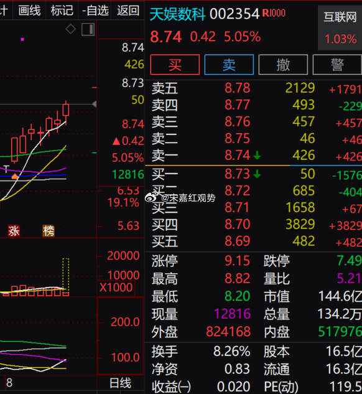Open the 标记 marker menu
This screenshot has width=362, height=394.
[x=62, y=11]
